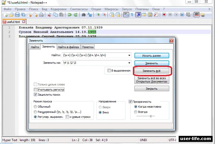The height and width of the screenshot is (144, 215).
Task: Create a new document with New icon
Action: click(x=5, y=15)
